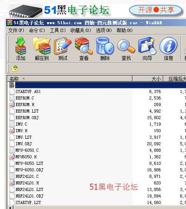Select the file MPU-6050.OBJ
The width and height of the screenshot is (186, 209).
[x=30, y=170]
